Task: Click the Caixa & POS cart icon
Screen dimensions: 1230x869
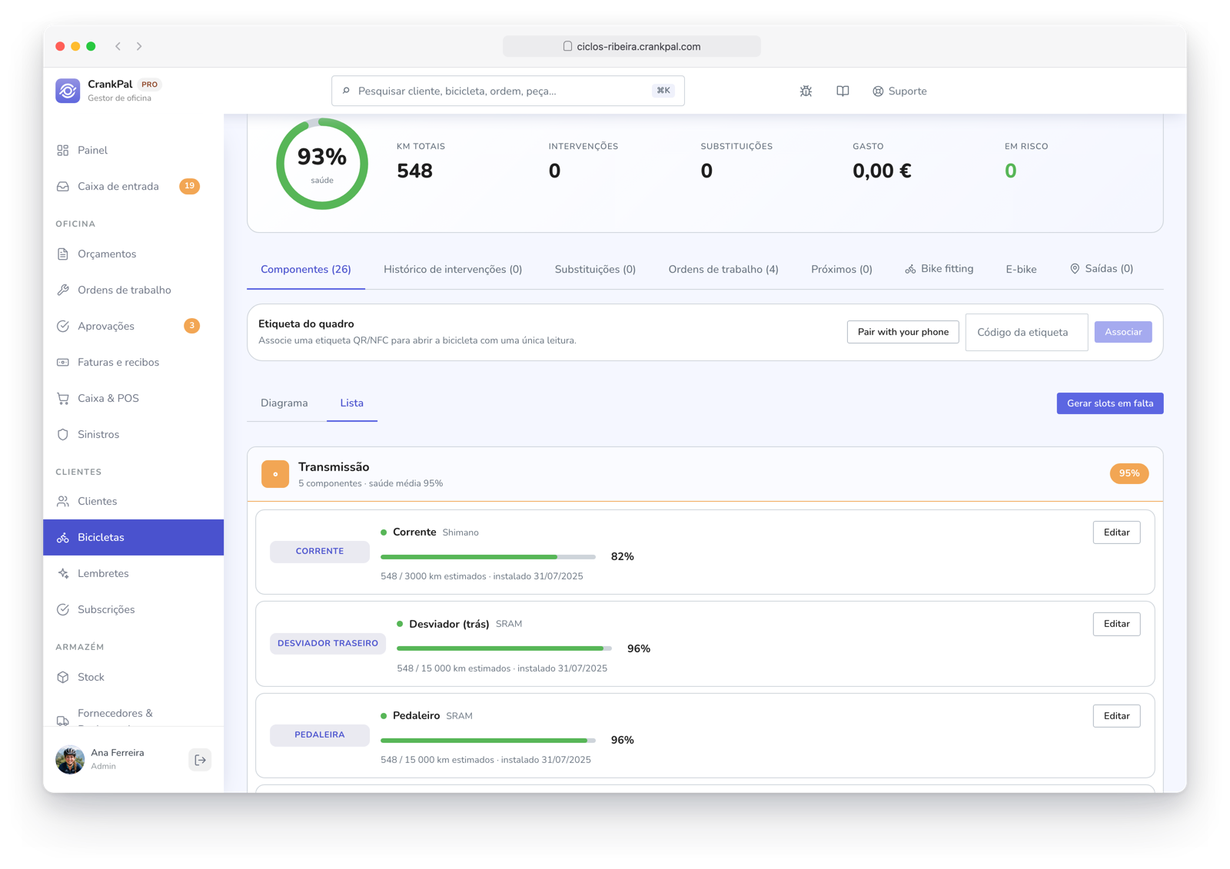Action: [63, 398]
